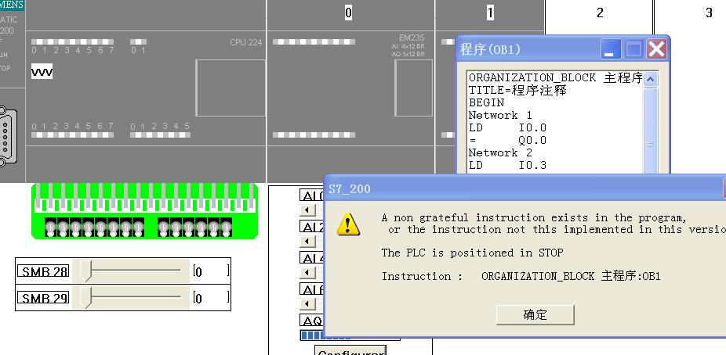The height and width of the screenshot is (355, 726).
Task: Click the left arrow under the AI4 label
Action: coord(307,272)
